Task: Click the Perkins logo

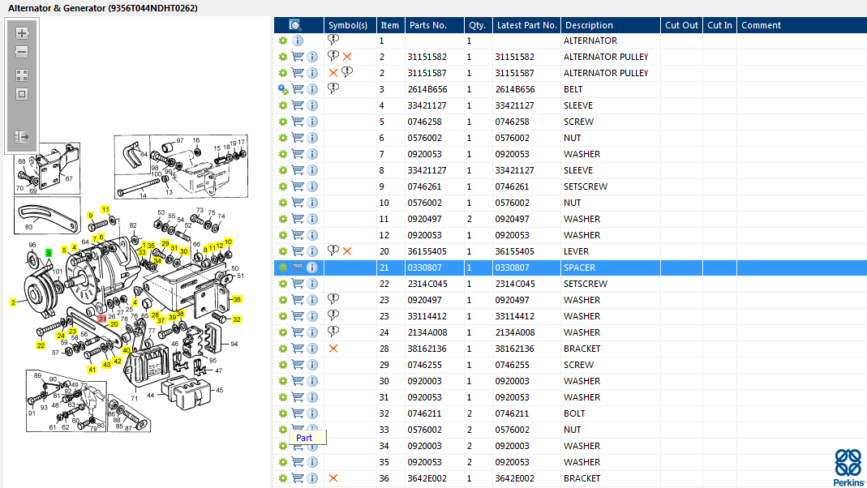Action: pyautogui.click(x=848, y=467)
